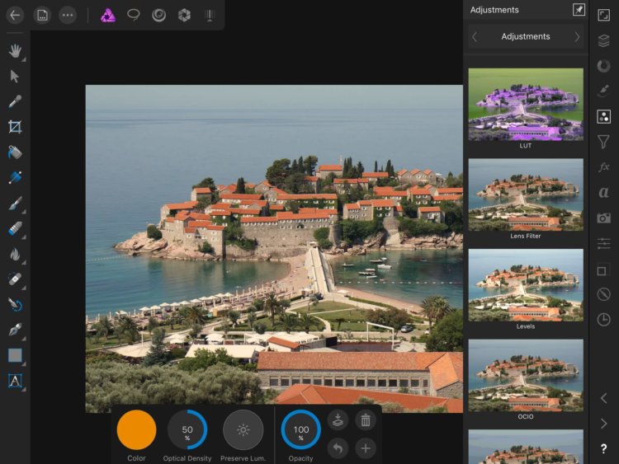
Task: Click the undo left chevron
Action: click(x=603, y=398)
